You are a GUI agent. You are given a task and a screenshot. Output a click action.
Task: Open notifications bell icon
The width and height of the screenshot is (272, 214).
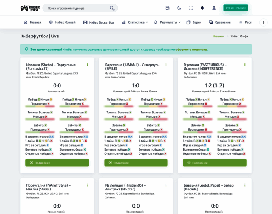(x=202, y=8)
